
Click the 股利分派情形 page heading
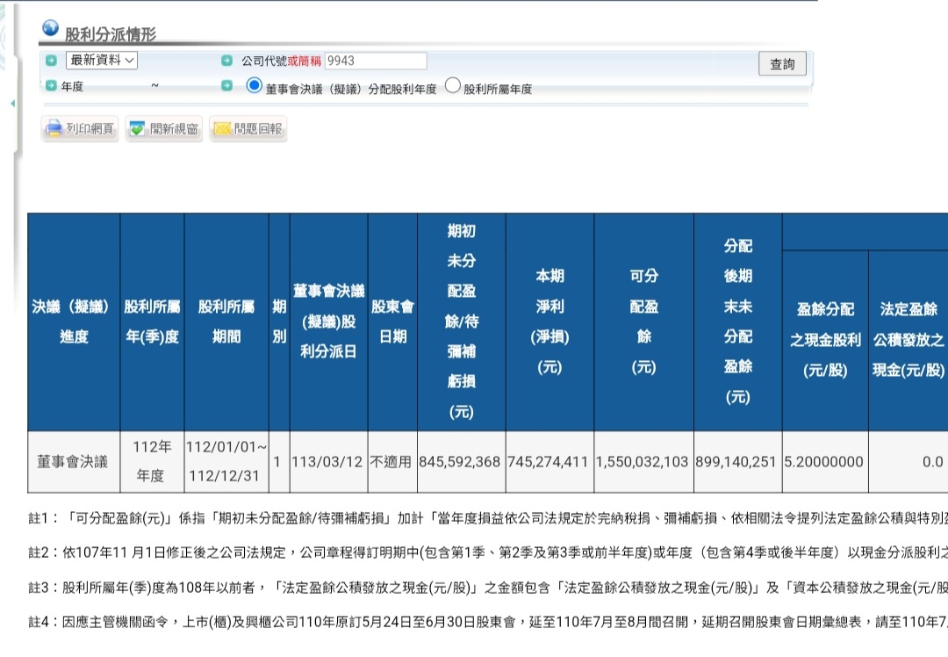pos(111,35)
